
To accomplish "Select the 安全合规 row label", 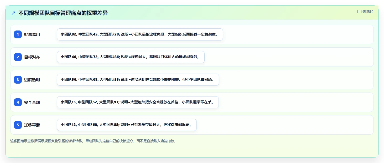I will 32,102.
